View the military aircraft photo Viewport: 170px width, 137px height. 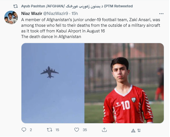(x=53, y=83)
